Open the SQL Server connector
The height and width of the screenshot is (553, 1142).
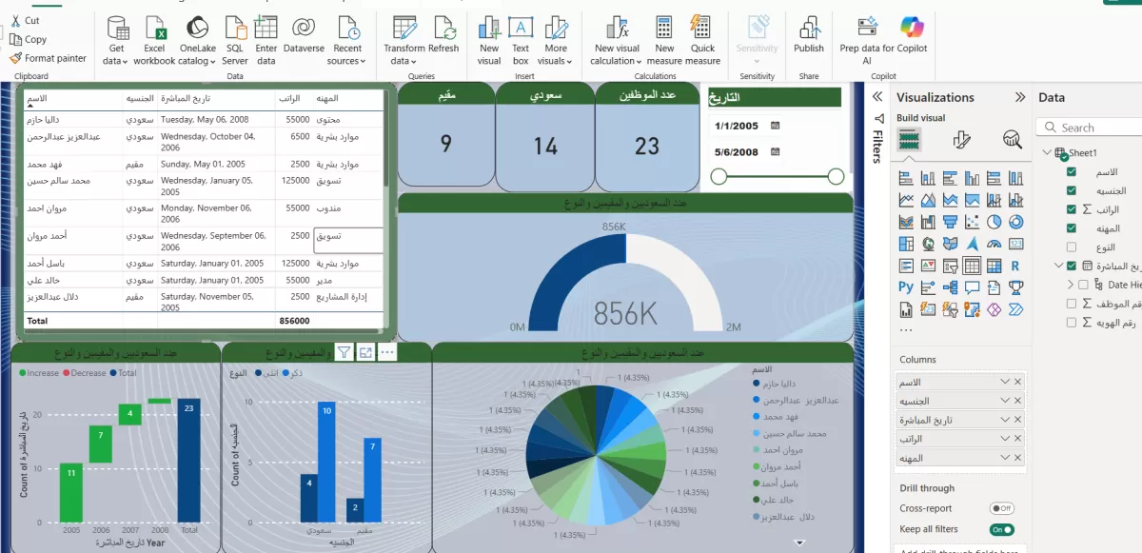pyautogui.click(x=235, y=29)
